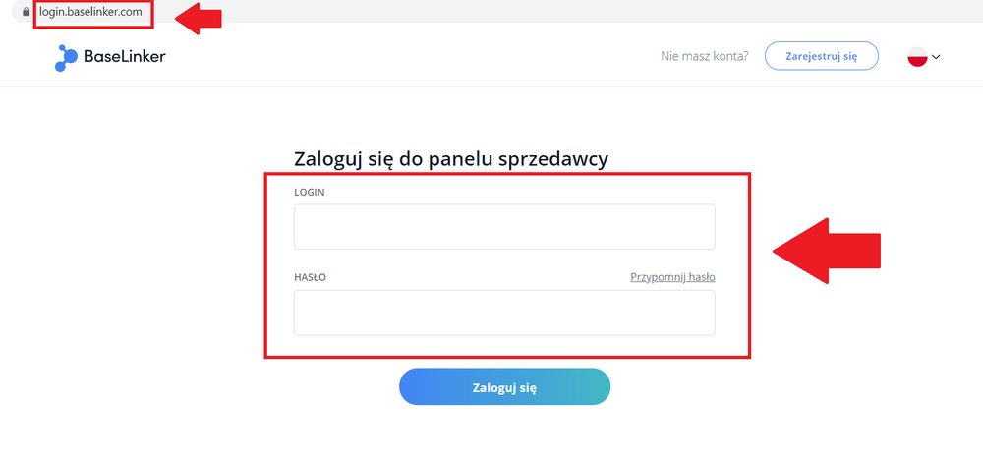The height and width of the screenshot is (464, 983).
Task: Click the blue BaseLinker logo symbol
Action: [66, 58]
